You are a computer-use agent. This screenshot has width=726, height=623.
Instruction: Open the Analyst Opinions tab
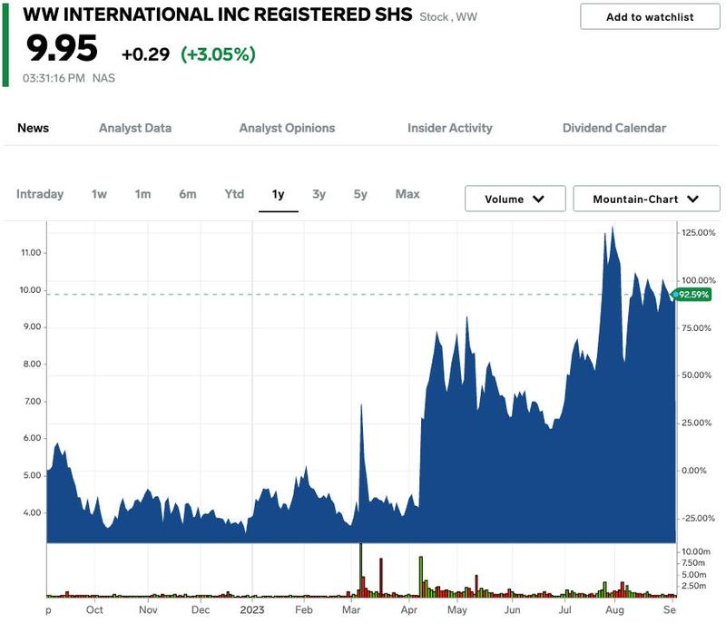(x=287, y=128)
